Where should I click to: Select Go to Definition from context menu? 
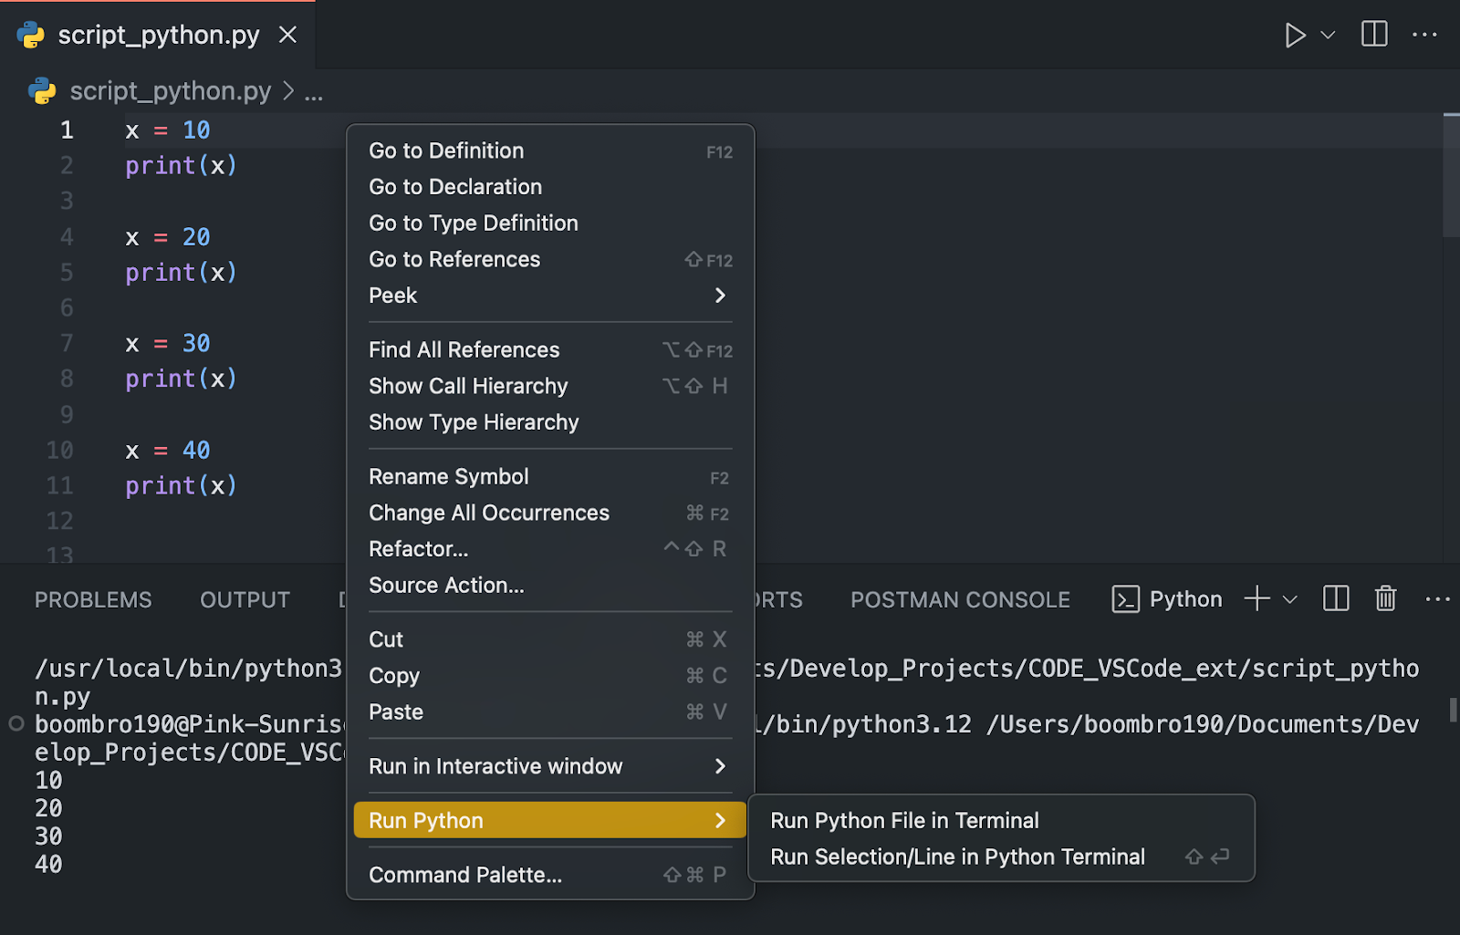pyautogui.click(x=446, y=151)
